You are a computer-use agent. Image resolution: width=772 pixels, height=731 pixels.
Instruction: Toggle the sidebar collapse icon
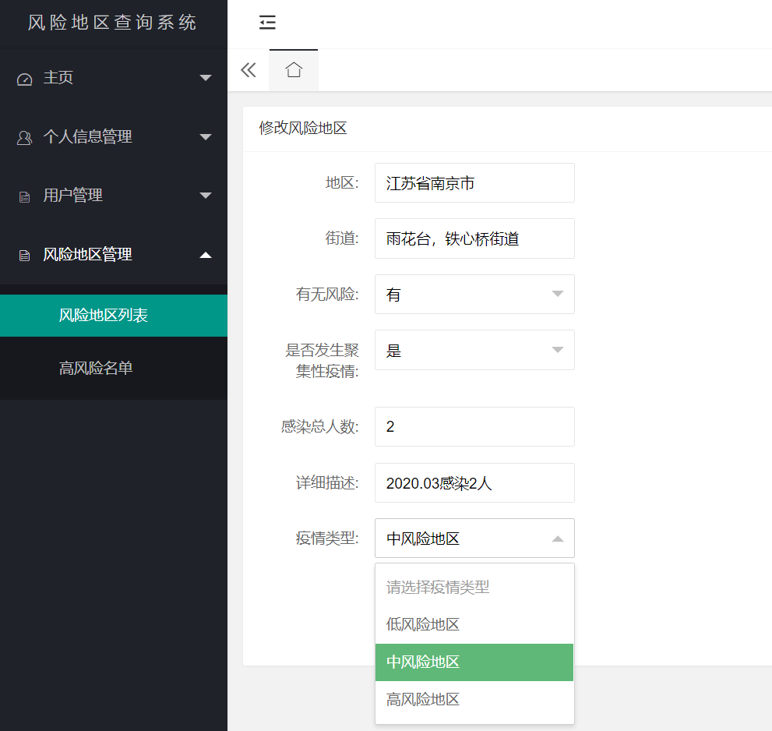click(x=267, y=22)
